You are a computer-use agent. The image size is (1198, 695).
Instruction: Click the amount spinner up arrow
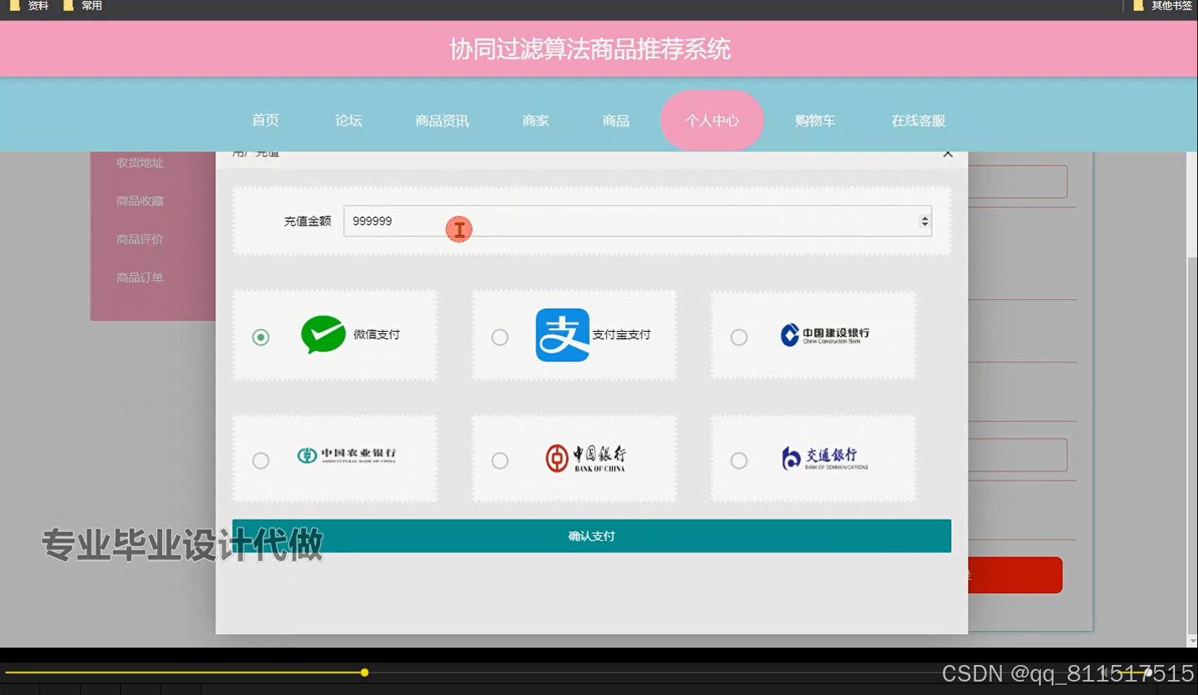[x=924, y=216]
